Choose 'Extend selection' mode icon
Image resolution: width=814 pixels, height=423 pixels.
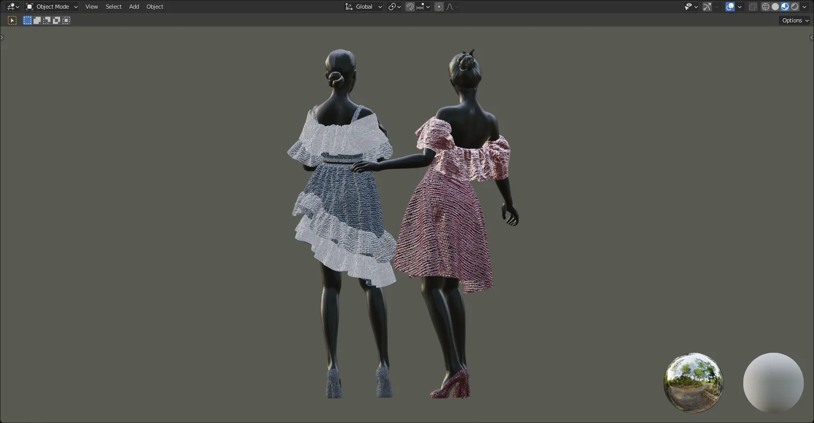tap(37, 20)
